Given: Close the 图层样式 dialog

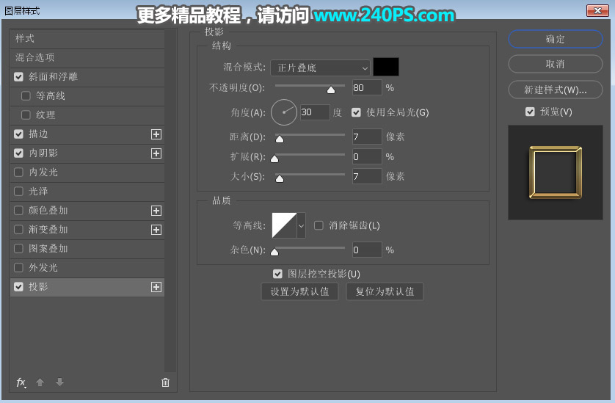Looking at the screenshot, I should (x=597, y=10).
